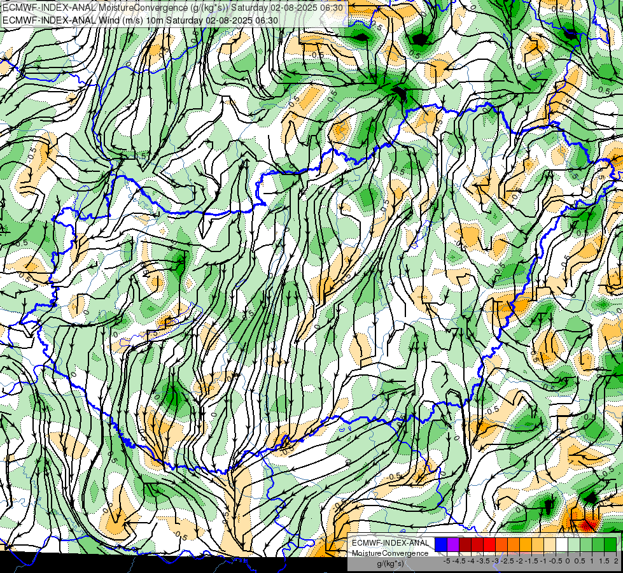Pick the swatch between -2 and -1.5

click(526, 545)
